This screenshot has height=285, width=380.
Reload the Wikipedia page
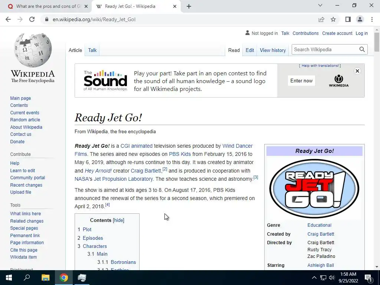click(32, 19)
